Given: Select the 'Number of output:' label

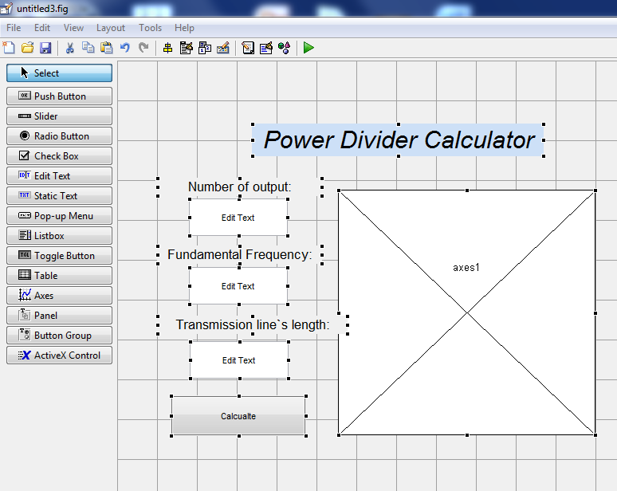Looking at the screenshot, I should tap(240, 187).
